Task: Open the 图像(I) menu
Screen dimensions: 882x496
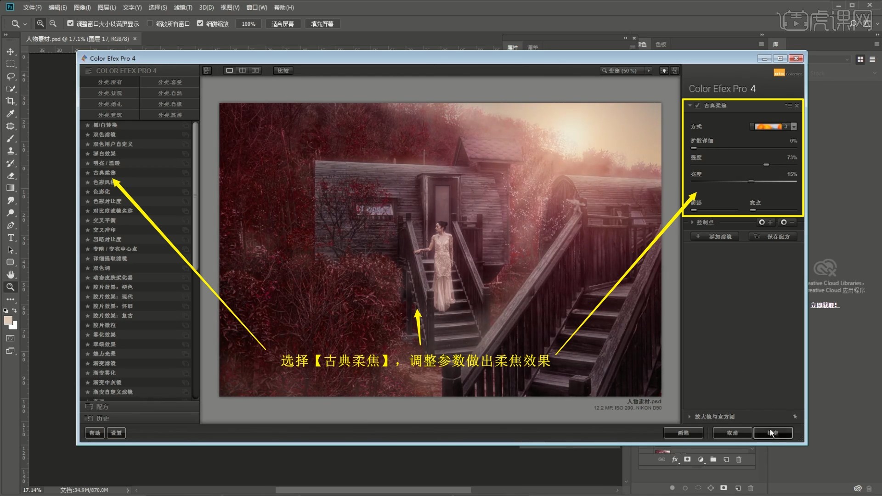Action: click(x=82, y=7)
